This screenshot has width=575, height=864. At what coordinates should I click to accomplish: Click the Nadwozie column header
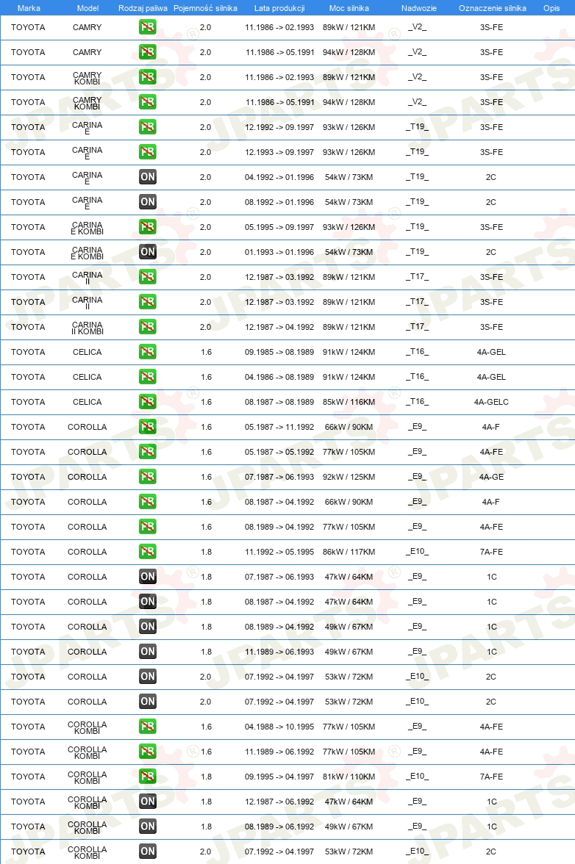pos(419,8)
